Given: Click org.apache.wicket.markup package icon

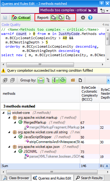Looking at the screenshot, I should (x=15, y=118).
